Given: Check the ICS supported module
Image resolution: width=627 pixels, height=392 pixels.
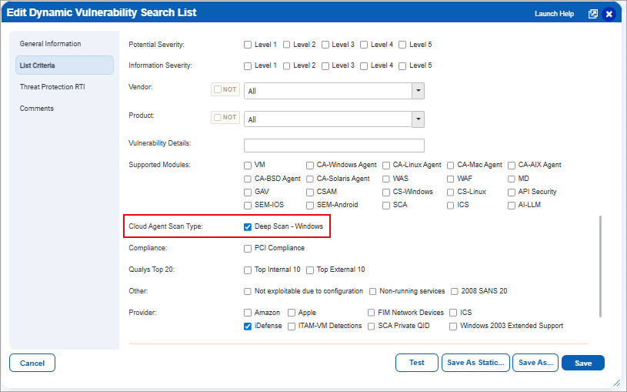Looking at the screenshot, I should [x=450, y=206].
